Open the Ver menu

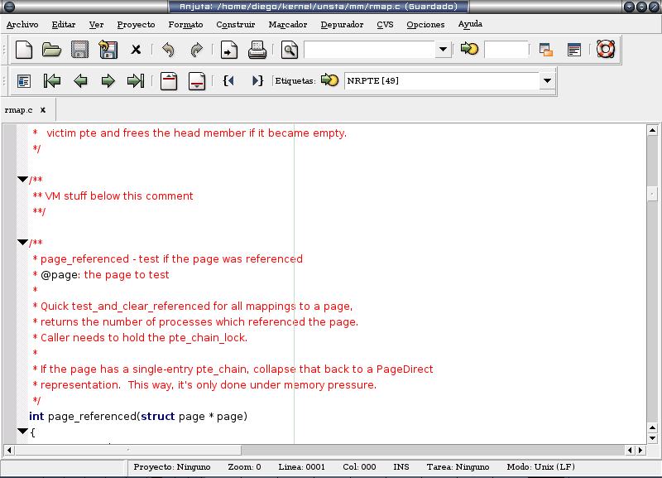[96, 25]
